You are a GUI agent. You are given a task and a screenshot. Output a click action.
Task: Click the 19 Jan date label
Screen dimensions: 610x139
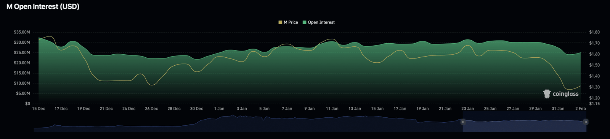tap(422, 109)
